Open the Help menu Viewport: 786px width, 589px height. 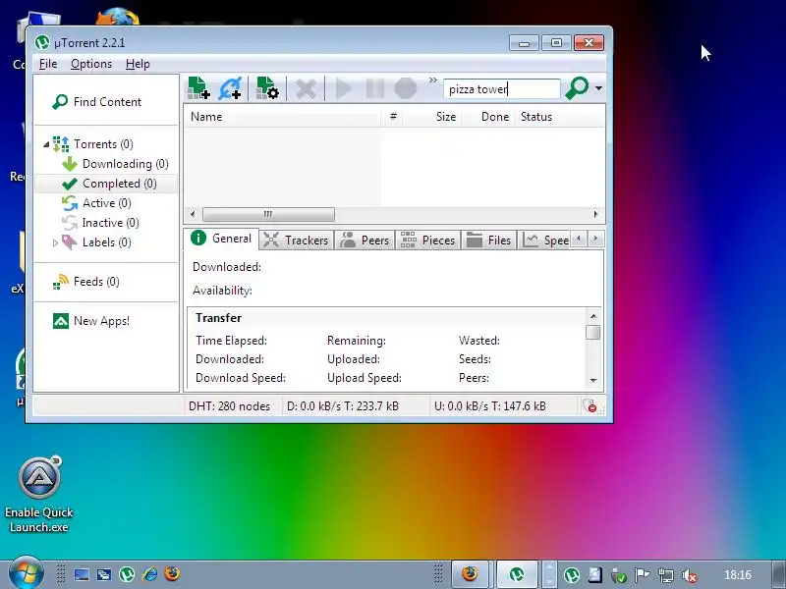(x=138, y=64)
